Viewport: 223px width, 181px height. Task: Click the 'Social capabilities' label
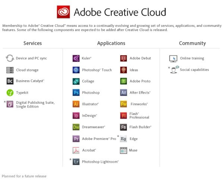tap(194, 70)
